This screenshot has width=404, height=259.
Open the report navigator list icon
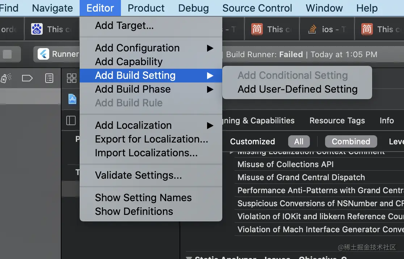(49, 78)
